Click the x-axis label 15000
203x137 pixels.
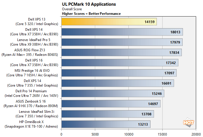click(162, 134)
